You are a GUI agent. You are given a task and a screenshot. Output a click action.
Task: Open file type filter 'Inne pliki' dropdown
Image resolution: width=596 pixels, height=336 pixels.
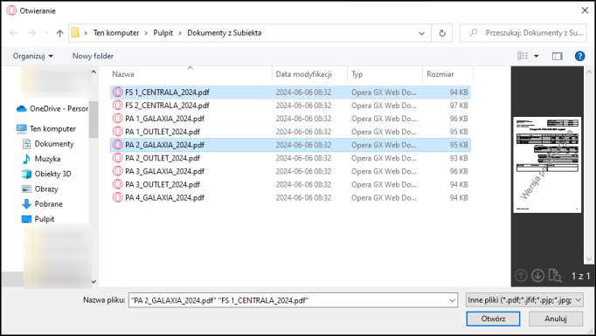coord(524,300)
